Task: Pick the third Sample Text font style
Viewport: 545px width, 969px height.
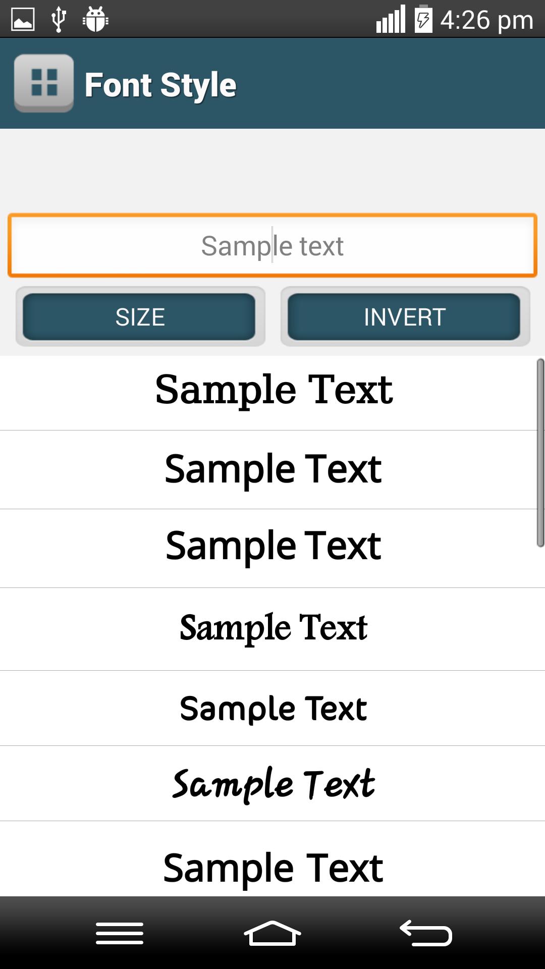Action: click(x=272, y=547)
